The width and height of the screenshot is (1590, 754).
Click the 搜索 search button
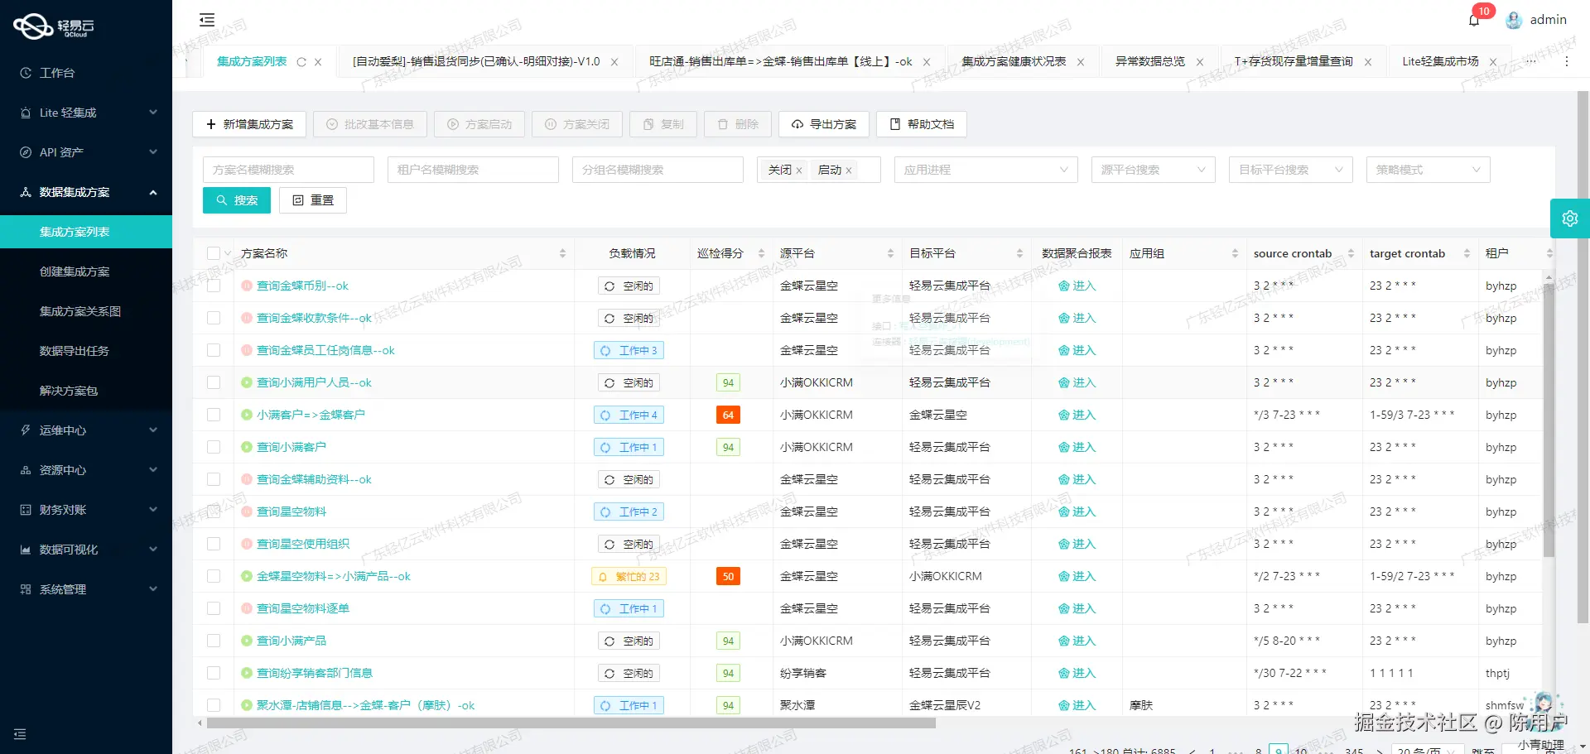point(236,199)
